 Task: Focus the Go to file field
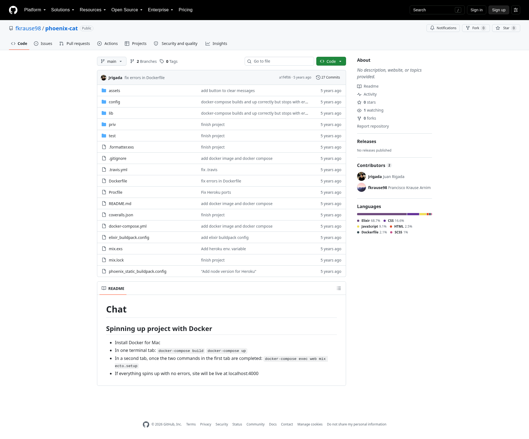[279, 61]
